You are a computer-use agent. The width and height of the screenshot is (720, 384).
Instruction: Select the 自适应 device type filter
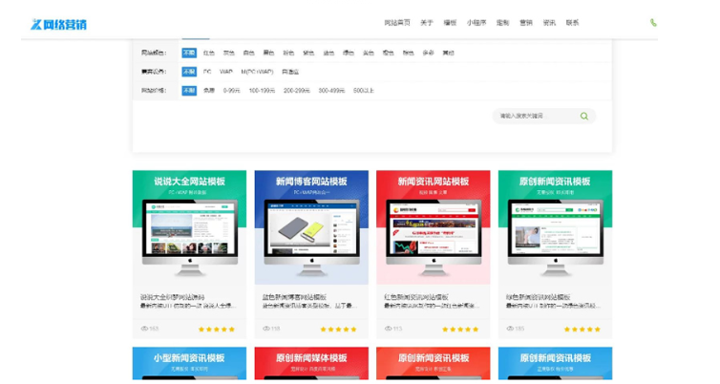pos(289,72)
